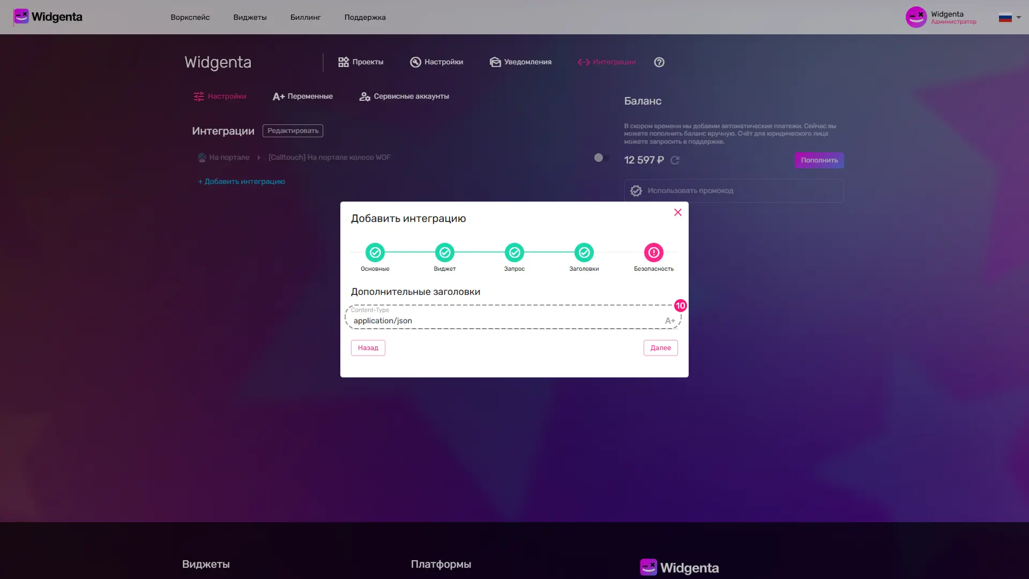Click the Content-Type input field
The image size is (1029, 579).
[482, 321]
